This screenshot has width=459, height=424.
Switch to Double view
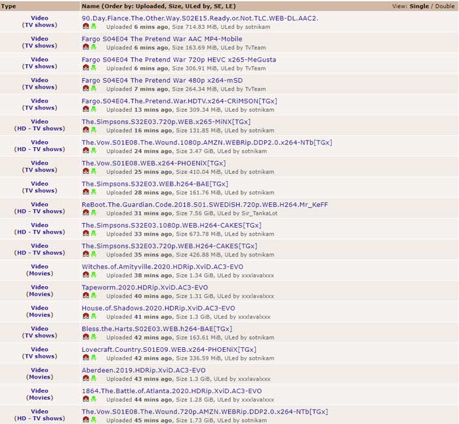click(x=445, y=6)
